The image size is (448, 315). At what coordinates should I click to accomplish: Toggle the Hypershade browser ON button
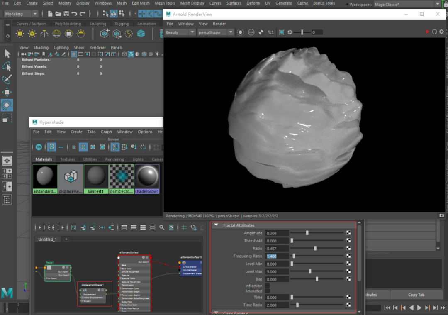point(39,147)
